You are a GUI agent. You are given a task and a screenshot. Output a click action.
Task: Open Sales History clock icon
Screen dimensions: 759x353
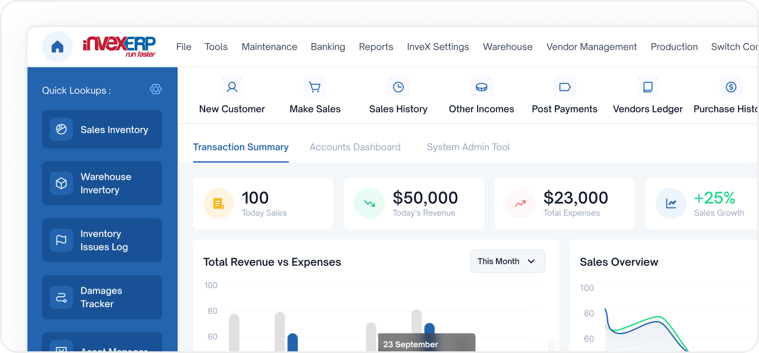click(398, 87)
